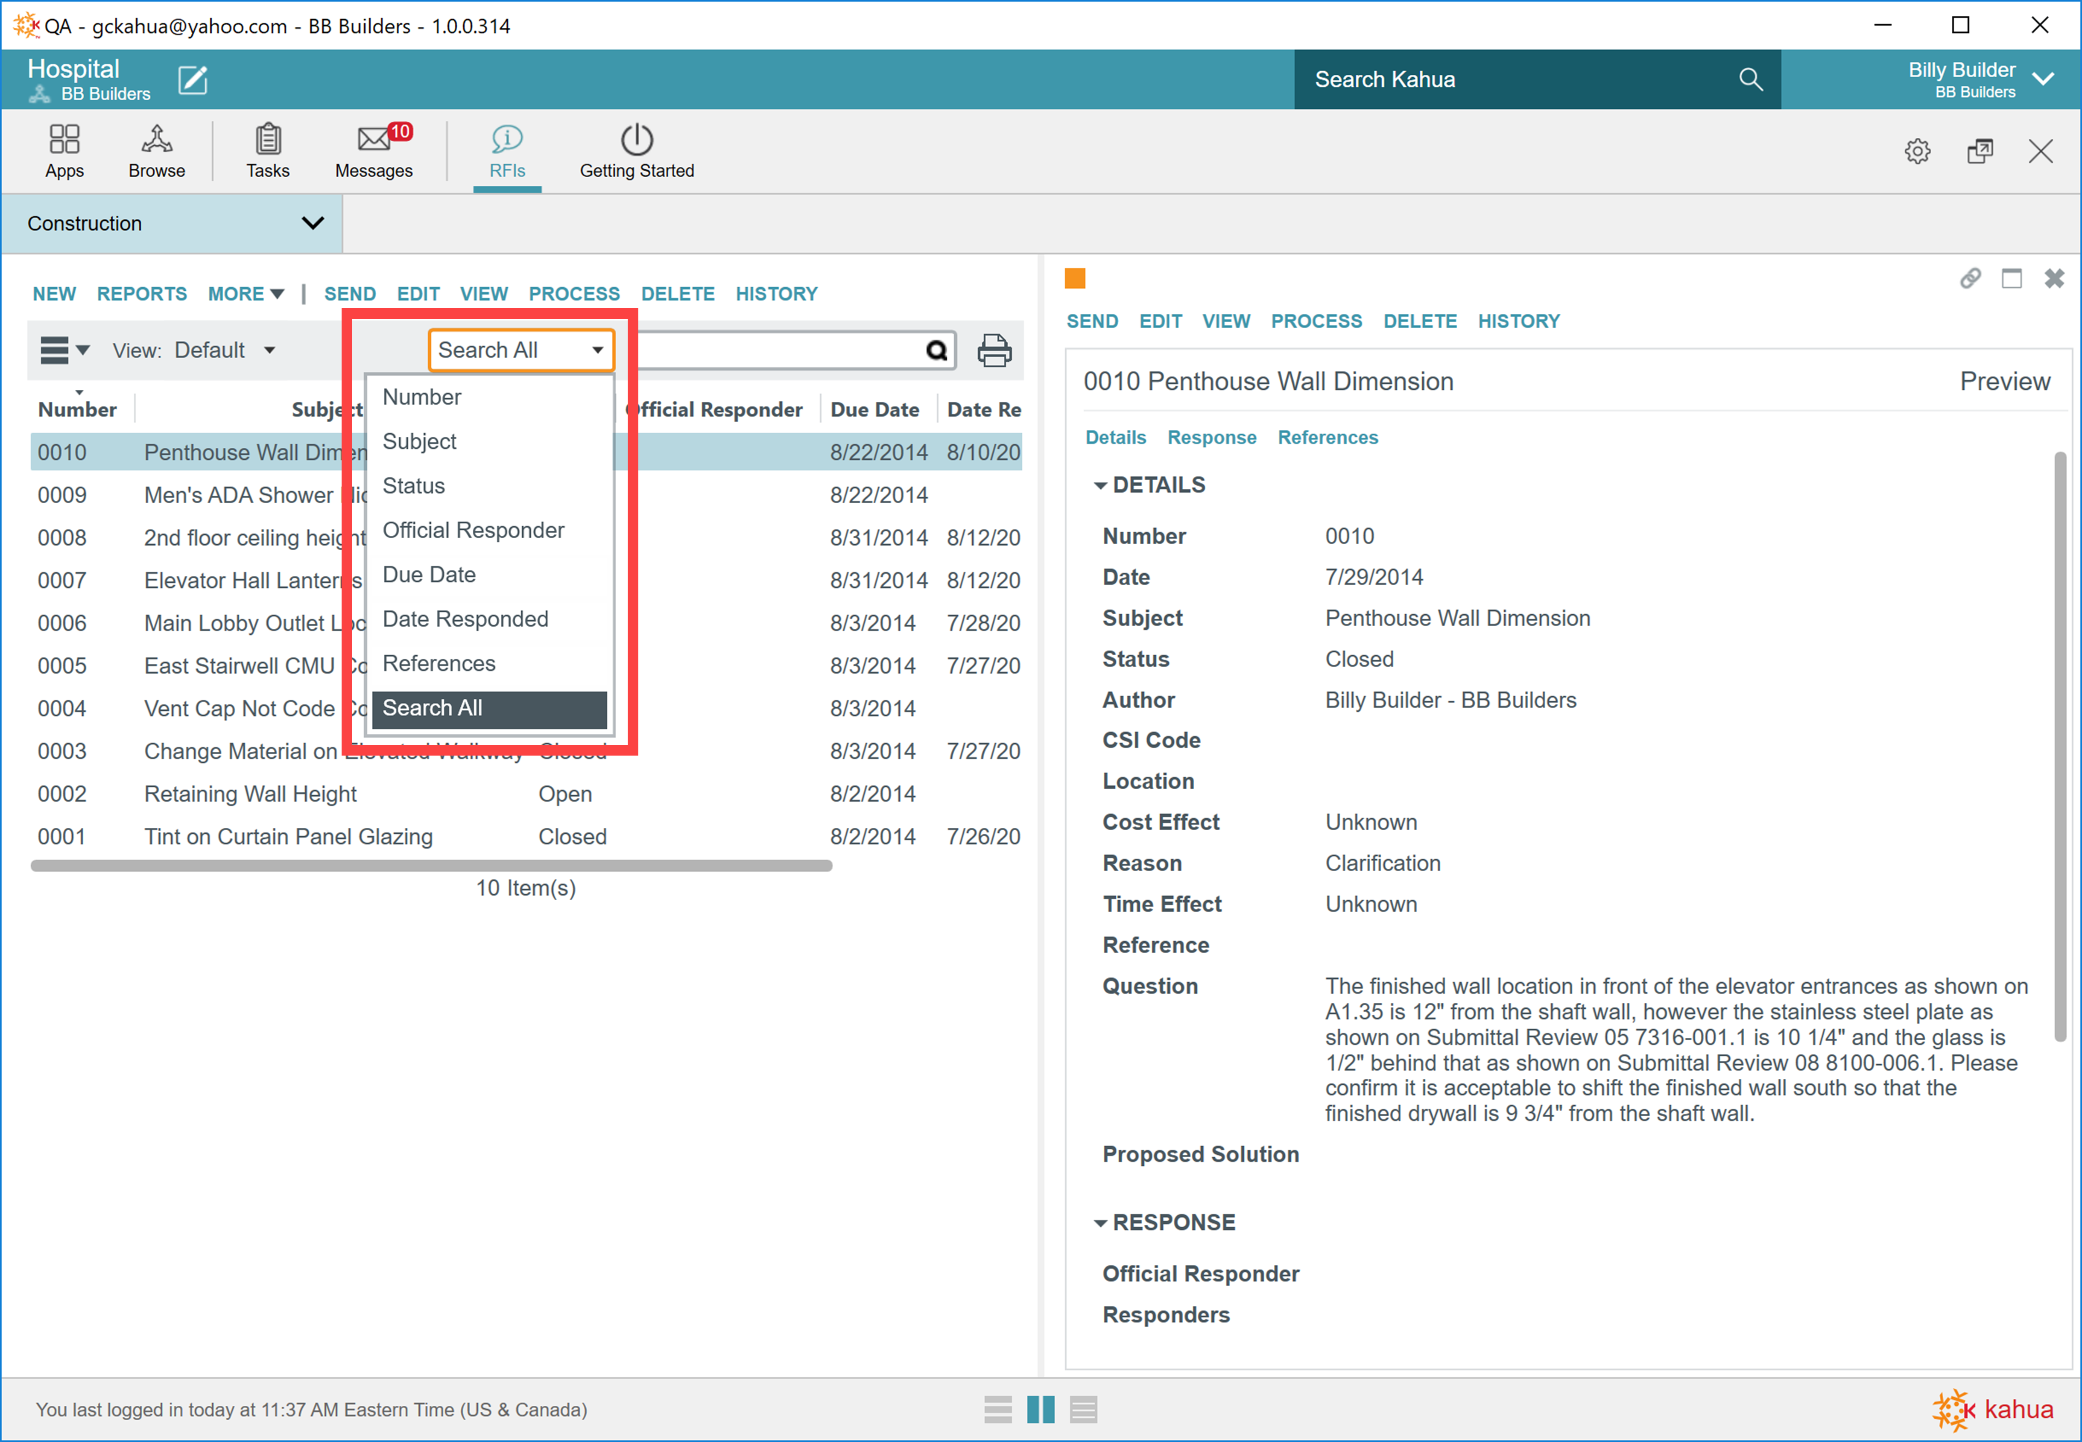Screen dimensions: 2082x1442
Task: Open the settings gear icon
Action: (x=1917, y=151)
